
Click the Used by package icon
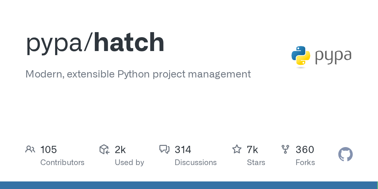(x=104, y=149)
